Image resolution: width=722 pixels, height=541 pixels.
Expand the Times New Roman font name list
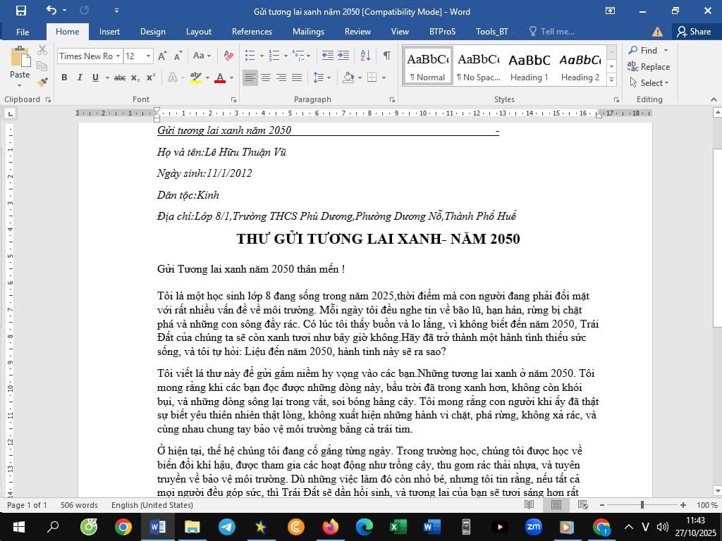pyautogui.click(x=118, y=56)
